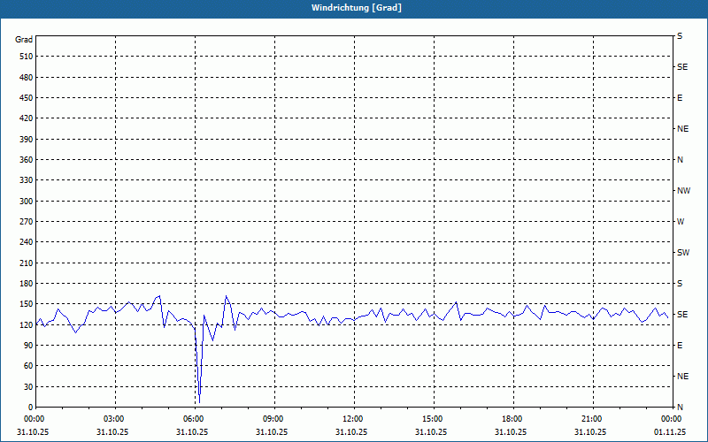
Task: Click the 01.11.25 date label
Action: pos(670,432)
